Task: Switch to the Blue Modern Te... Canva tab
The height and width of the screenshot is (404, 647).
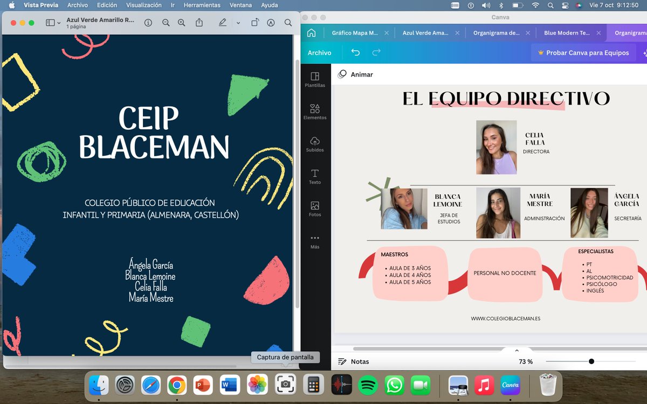Action: (x=567, y=33)
